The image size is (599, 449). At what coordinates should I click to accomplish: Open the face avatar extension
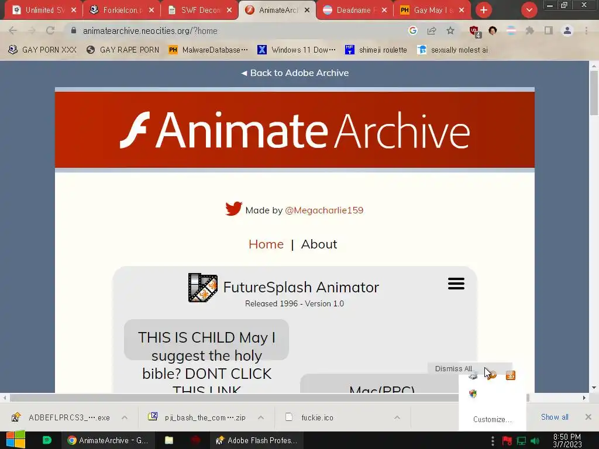[x=493, y=30]
